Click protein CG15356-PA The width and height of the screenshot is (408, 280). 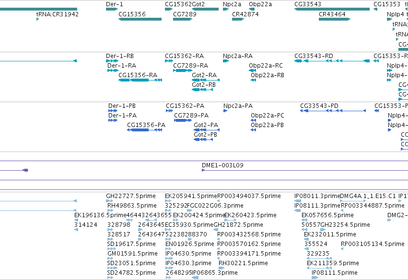(x=144, y=130)
